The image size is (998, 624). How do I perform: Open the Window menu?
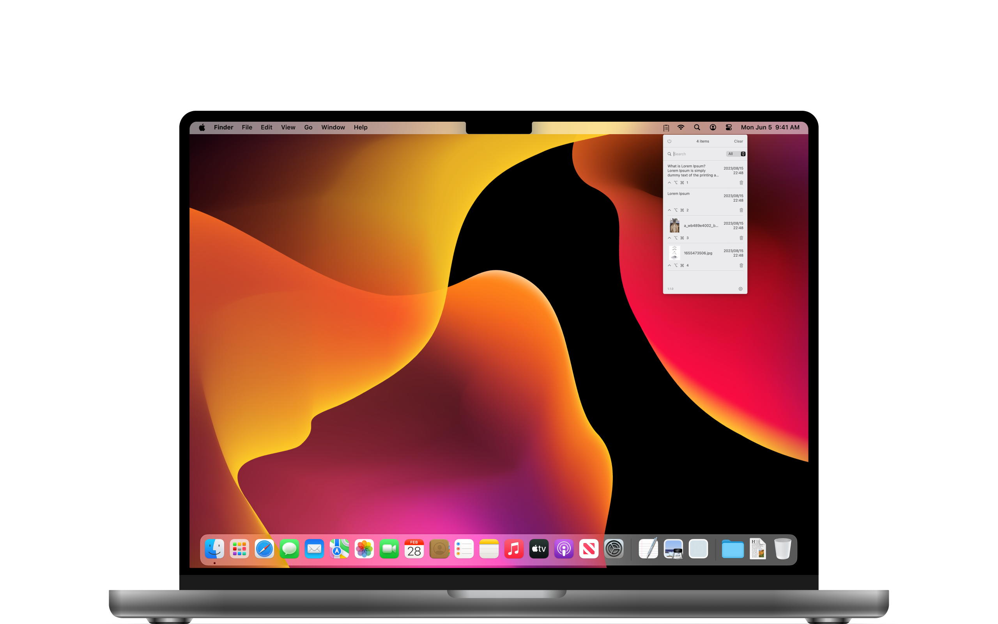(x=333, y=127)
